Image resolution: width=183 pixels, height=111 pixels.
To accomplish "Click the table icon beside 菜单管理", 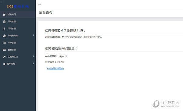I will click(x=4, y=43).
